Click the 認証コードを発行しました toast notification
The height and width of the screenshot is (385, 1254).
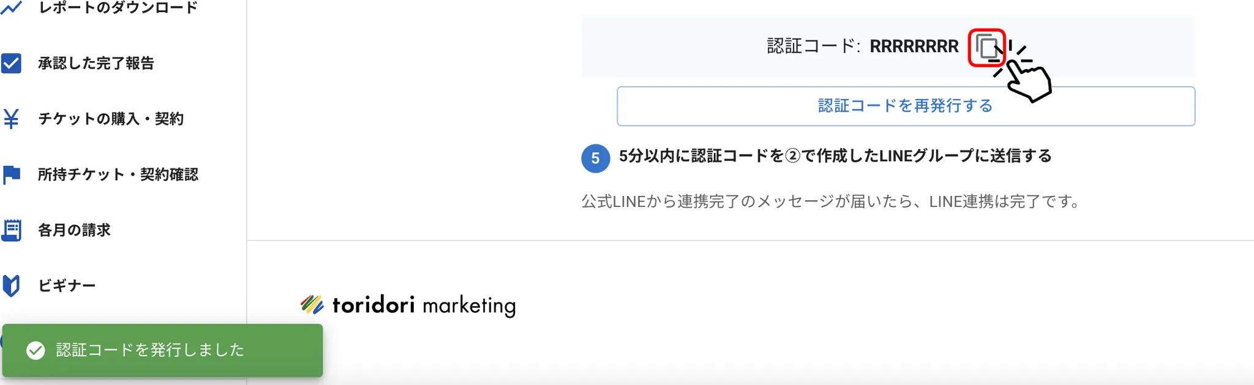[x=162, y=350]
